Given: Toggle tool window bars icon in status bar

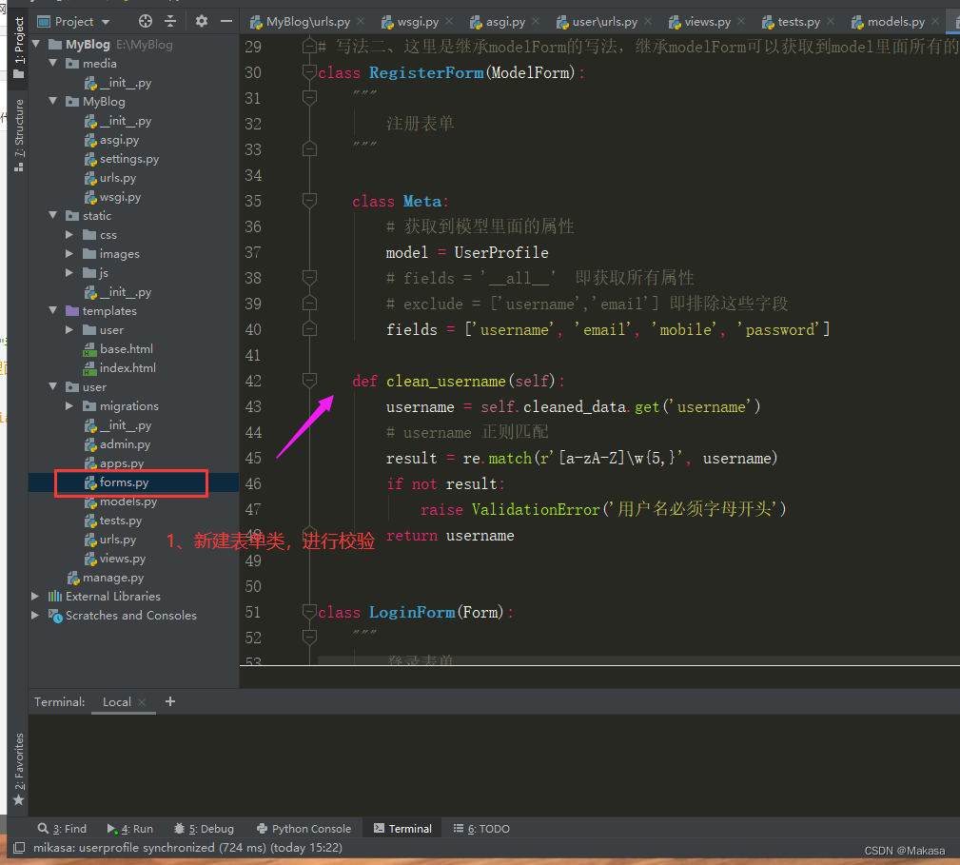Looking at the screenshot, I should [x=19, y=848].
